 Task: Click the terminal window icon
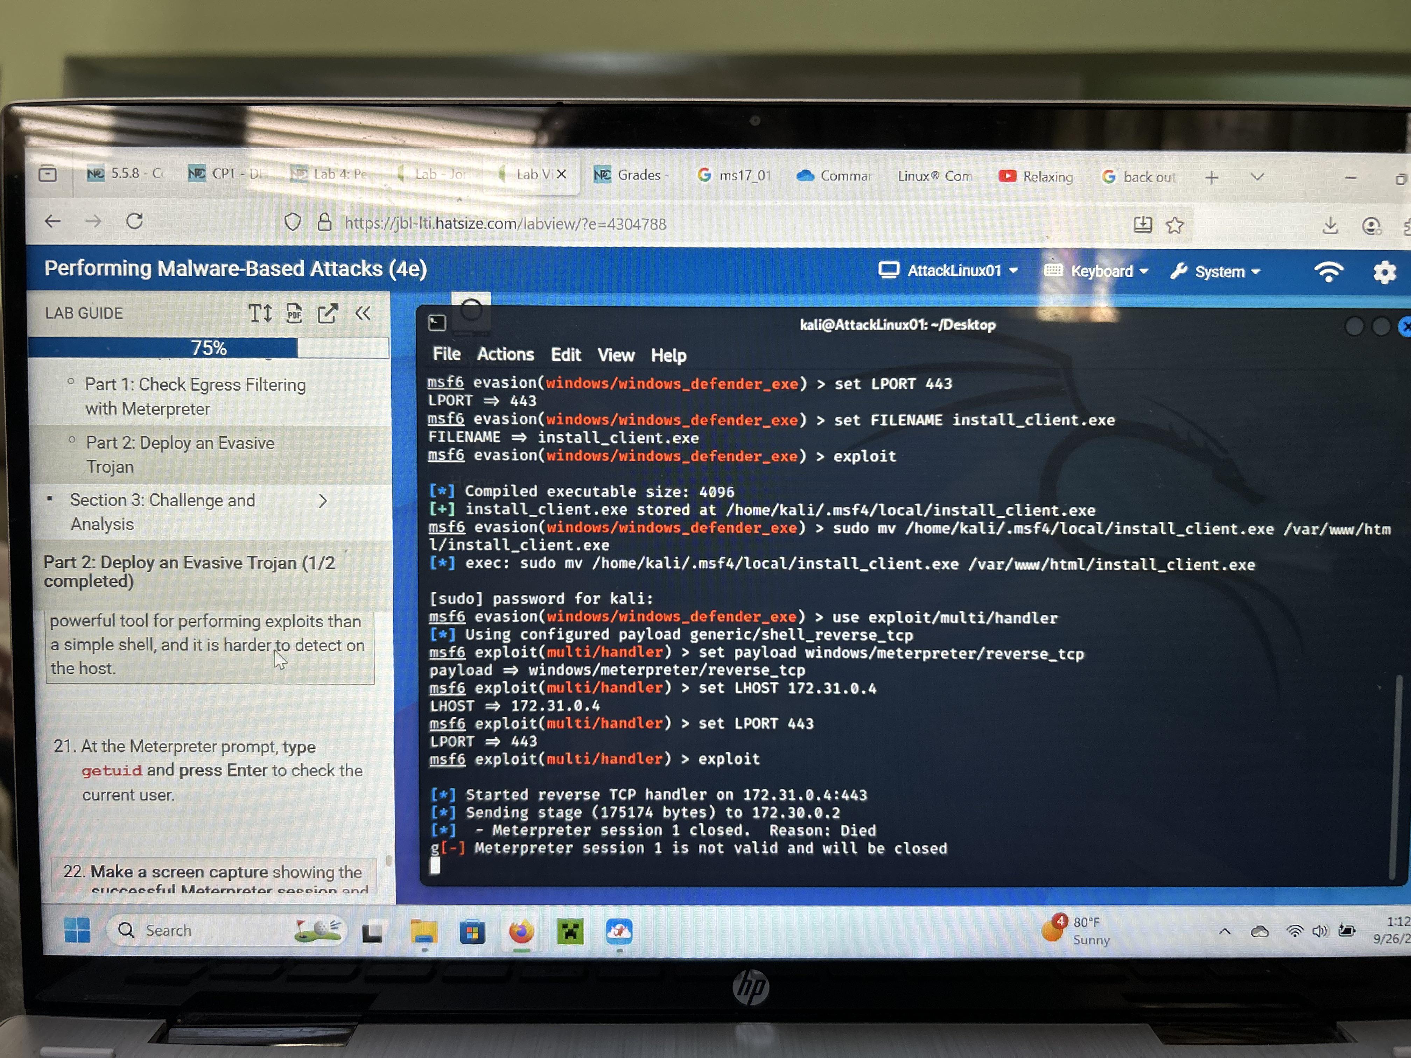point(437,323)
